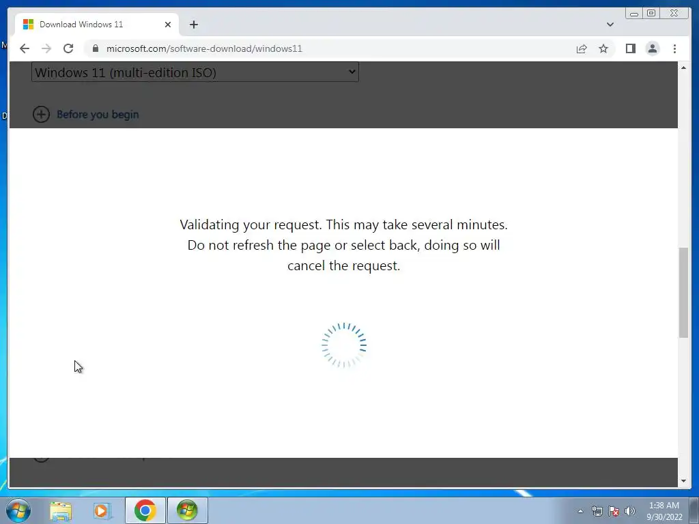This screenshot has height=524, width=699.
Task: Go back with the browser back arrow
Action: (25, 48)
